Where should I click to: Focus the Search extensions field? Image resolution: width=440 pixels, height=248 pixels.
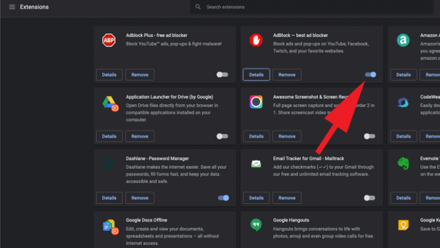point(311,7)
